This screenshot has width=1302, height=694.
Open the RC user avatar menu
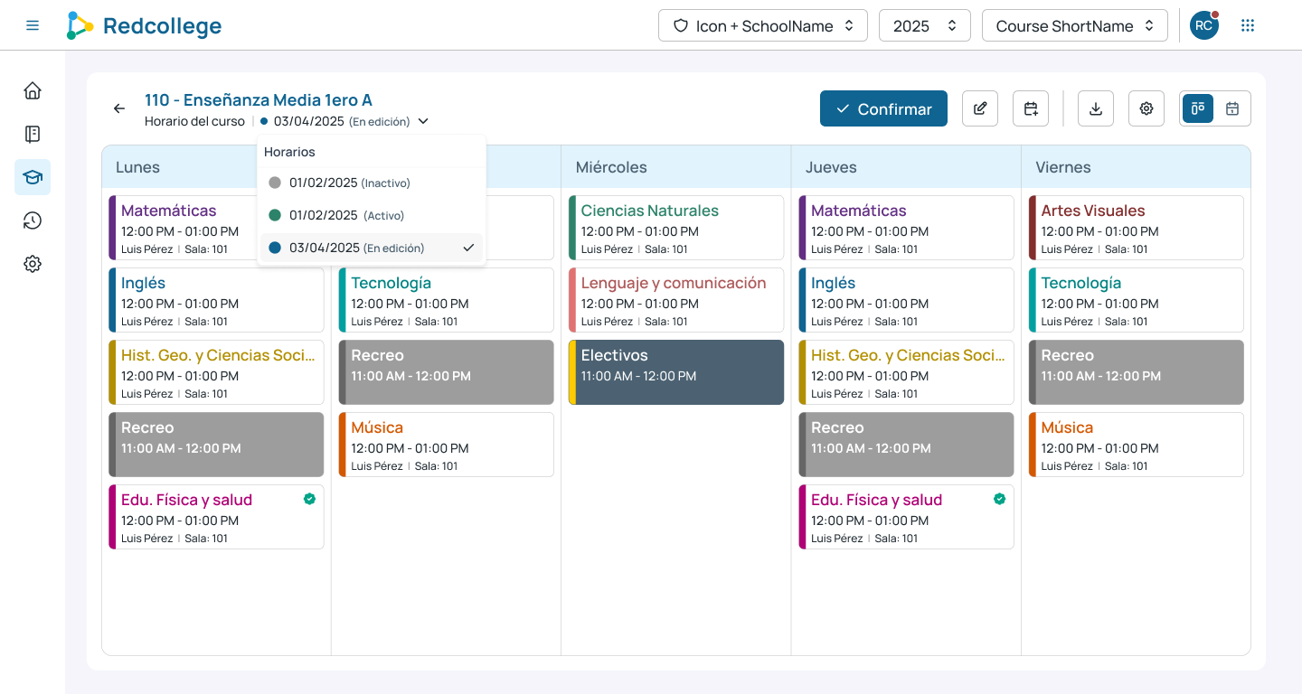1203,25
